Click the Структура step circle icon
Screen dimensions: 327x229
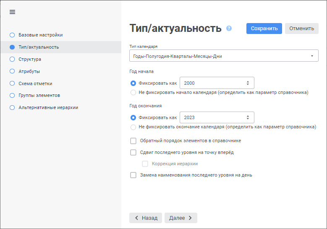pos(12,59)
